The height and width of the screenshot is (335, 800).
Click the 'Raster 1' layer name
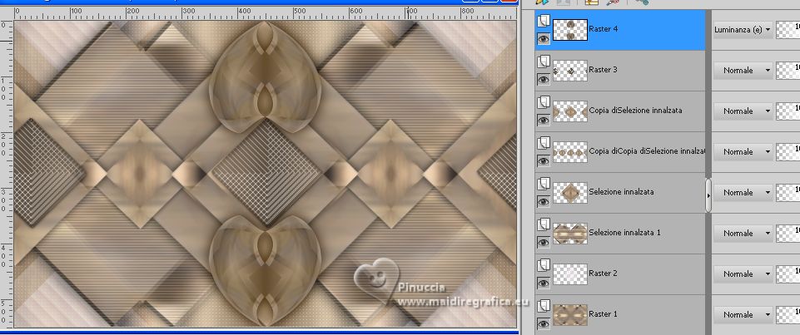(x=603, y=314)
